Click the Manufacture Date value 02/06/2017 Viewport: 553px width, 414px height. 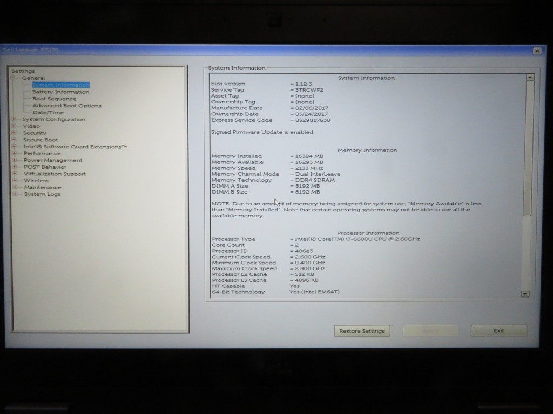point(312,108)
